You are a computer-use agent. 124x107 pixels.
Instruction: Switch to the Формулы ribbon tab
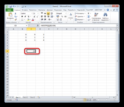[x=42, y=10]
